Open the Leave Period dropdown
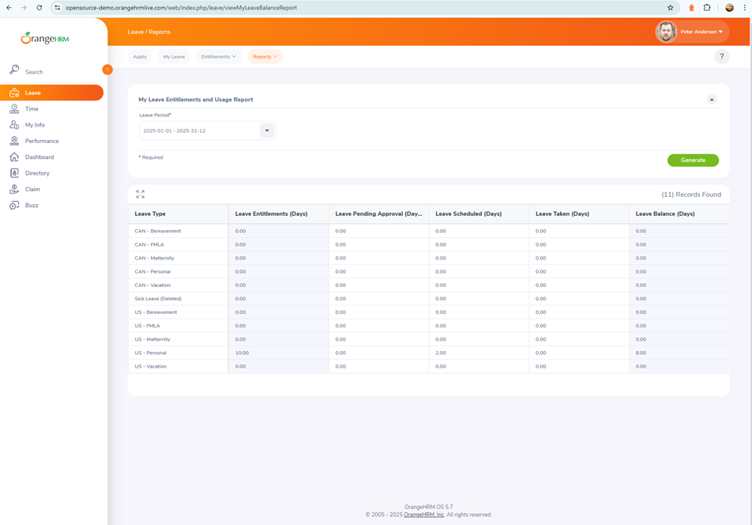 tap(267, 130)
